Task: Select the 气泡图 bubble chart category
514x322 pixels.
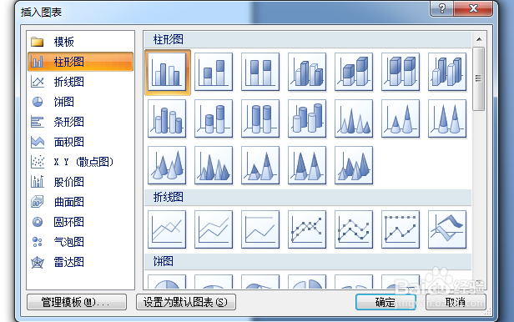Action: (81, 242)
